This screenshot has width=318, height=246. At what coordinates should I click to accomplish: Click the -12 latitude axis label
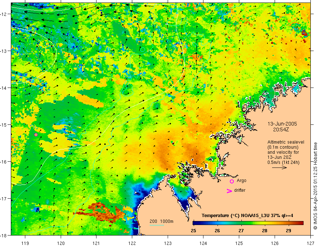tap(4, 14)
